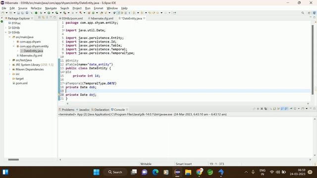
Task: Click the New file toolbar icon
Action: point(2,13)
